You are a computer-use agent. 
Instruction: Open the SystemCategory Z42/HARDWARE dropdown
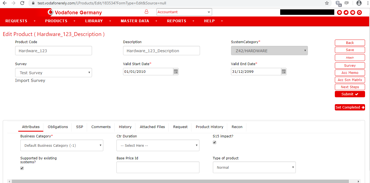click(269, 51)
